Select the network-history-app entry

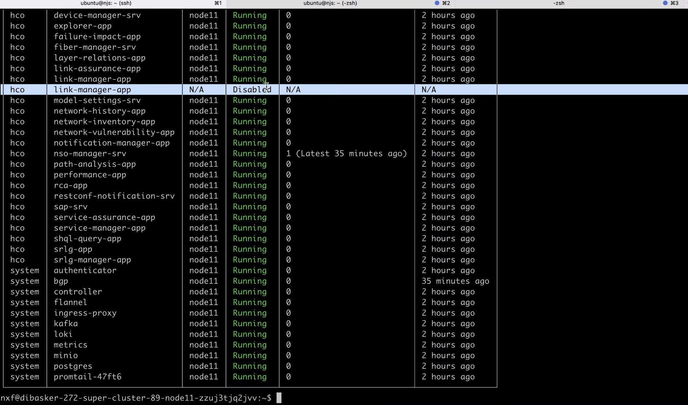pyautogui.click(x=99, y=111)
